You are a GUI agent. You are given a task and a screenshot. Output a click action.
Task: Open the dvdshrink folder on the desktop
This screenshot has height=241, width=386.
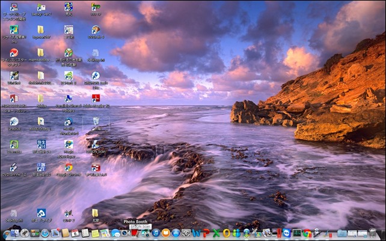click(41, 78)
